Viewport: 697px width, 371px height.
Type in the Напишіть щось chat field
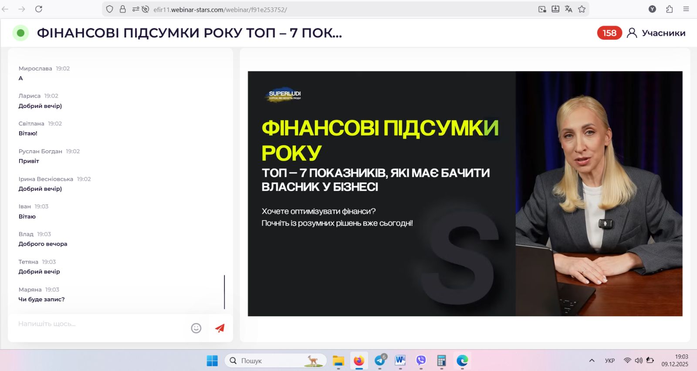[100, 324]
